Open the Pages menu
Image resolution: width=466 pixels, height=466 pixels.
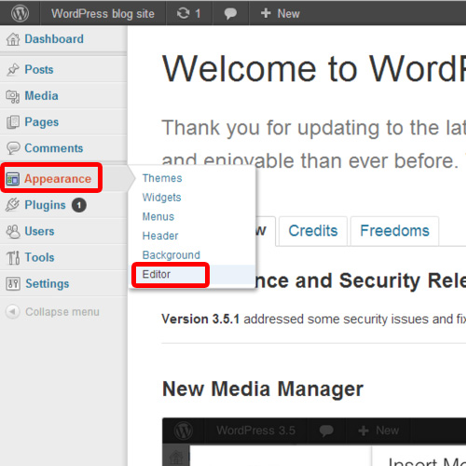tap(42, 122)
